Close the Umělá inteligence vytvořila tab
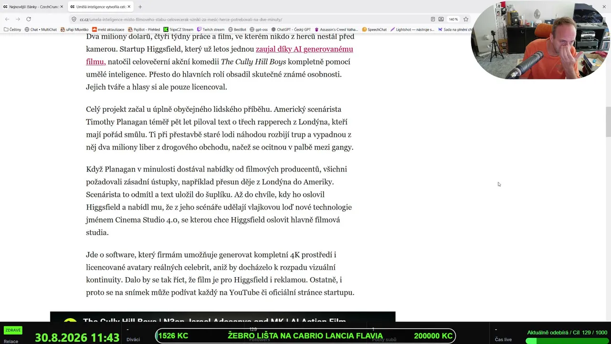Image resolution: width=611 pixels, height=344 pixels. pyautogui.click(x=128, y=7)
